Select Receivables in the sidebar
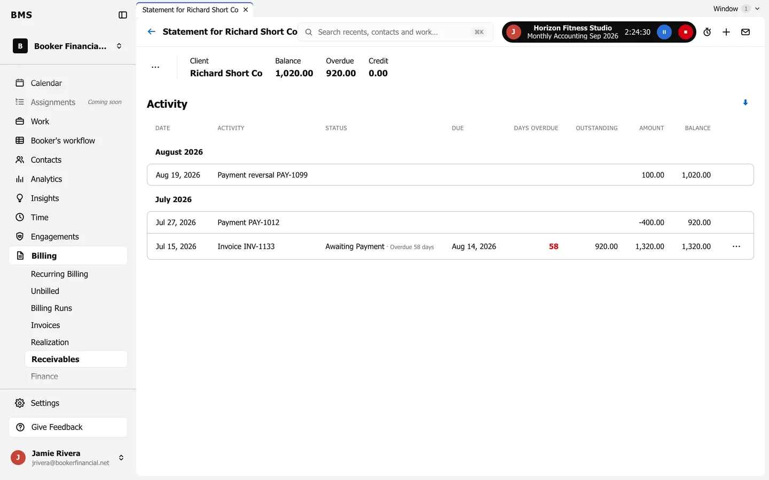769x480 pixels. tap(76, 359)
